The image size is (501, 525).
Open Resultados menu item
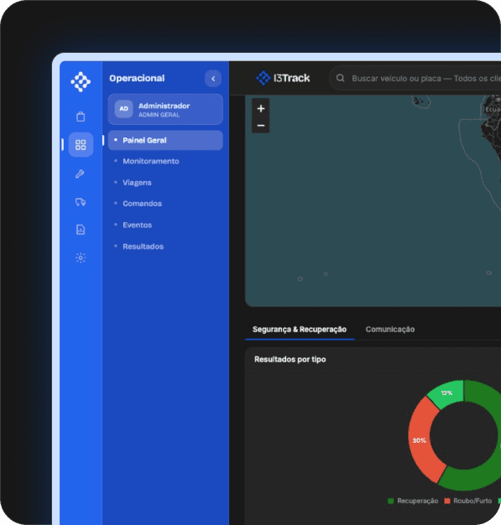tap(144, 247)
